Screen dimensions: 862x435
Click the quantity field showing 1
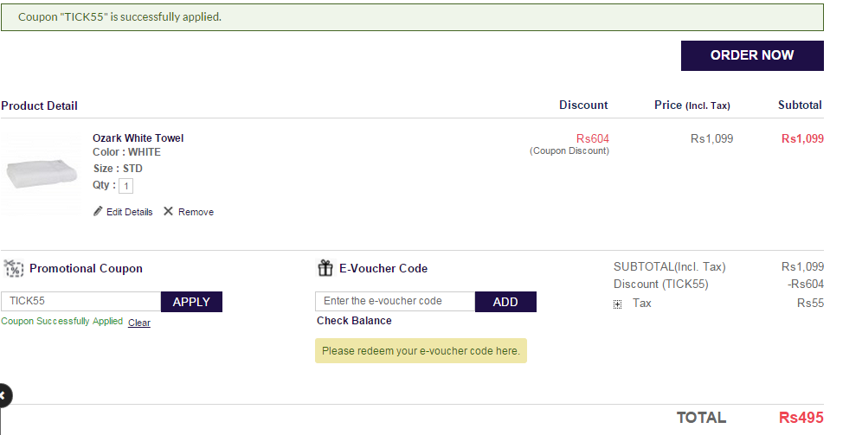pos(125,186)
